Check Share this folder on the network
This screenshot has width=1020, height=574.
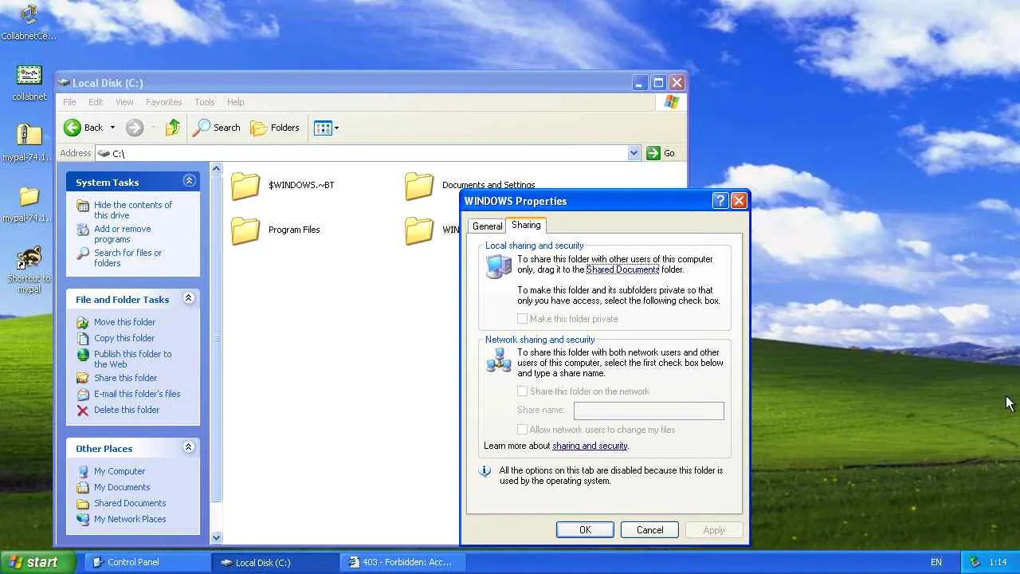point(523,391)
